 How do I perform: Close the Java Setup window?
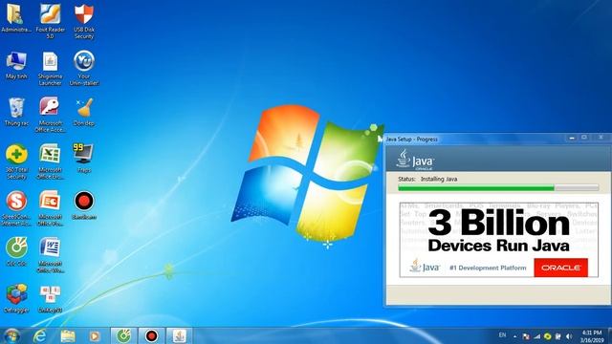pos(601,138)
